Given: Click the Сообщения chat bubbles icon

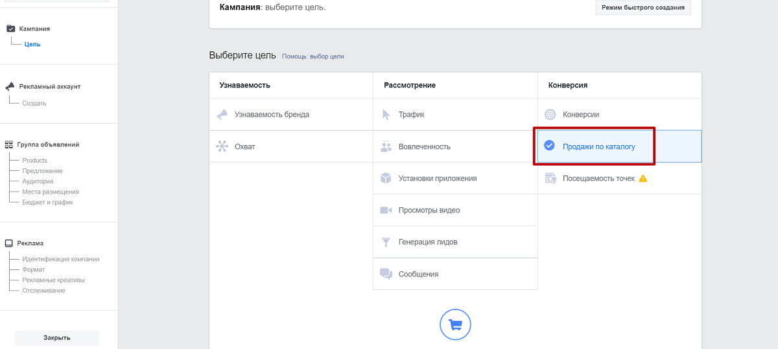Looking at the screenshot, I should click(x=386, y=274).
